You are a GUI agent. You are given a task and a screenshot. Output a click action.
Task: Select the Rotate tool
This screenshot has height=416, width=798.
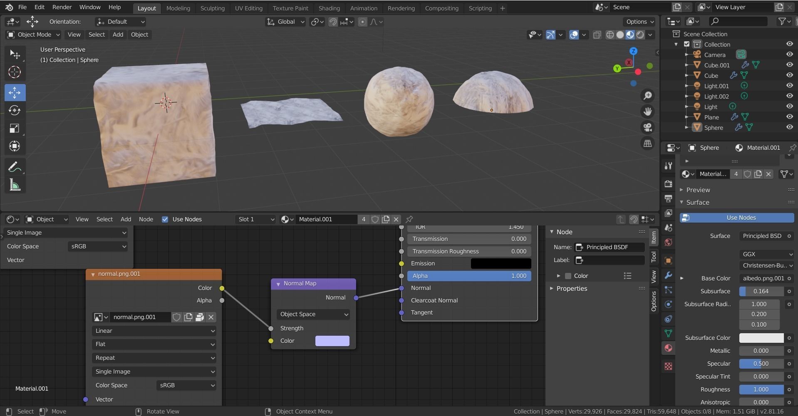pyautogui.click(x=15, y=110)
